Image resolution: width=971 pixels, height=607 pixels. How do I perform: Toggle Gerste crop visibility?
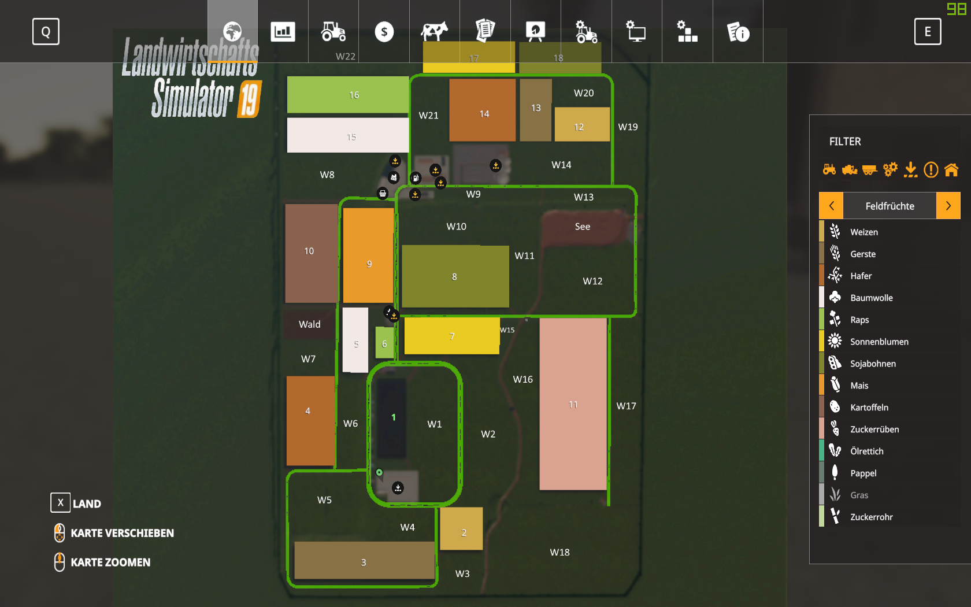click(x=890, y=254)
